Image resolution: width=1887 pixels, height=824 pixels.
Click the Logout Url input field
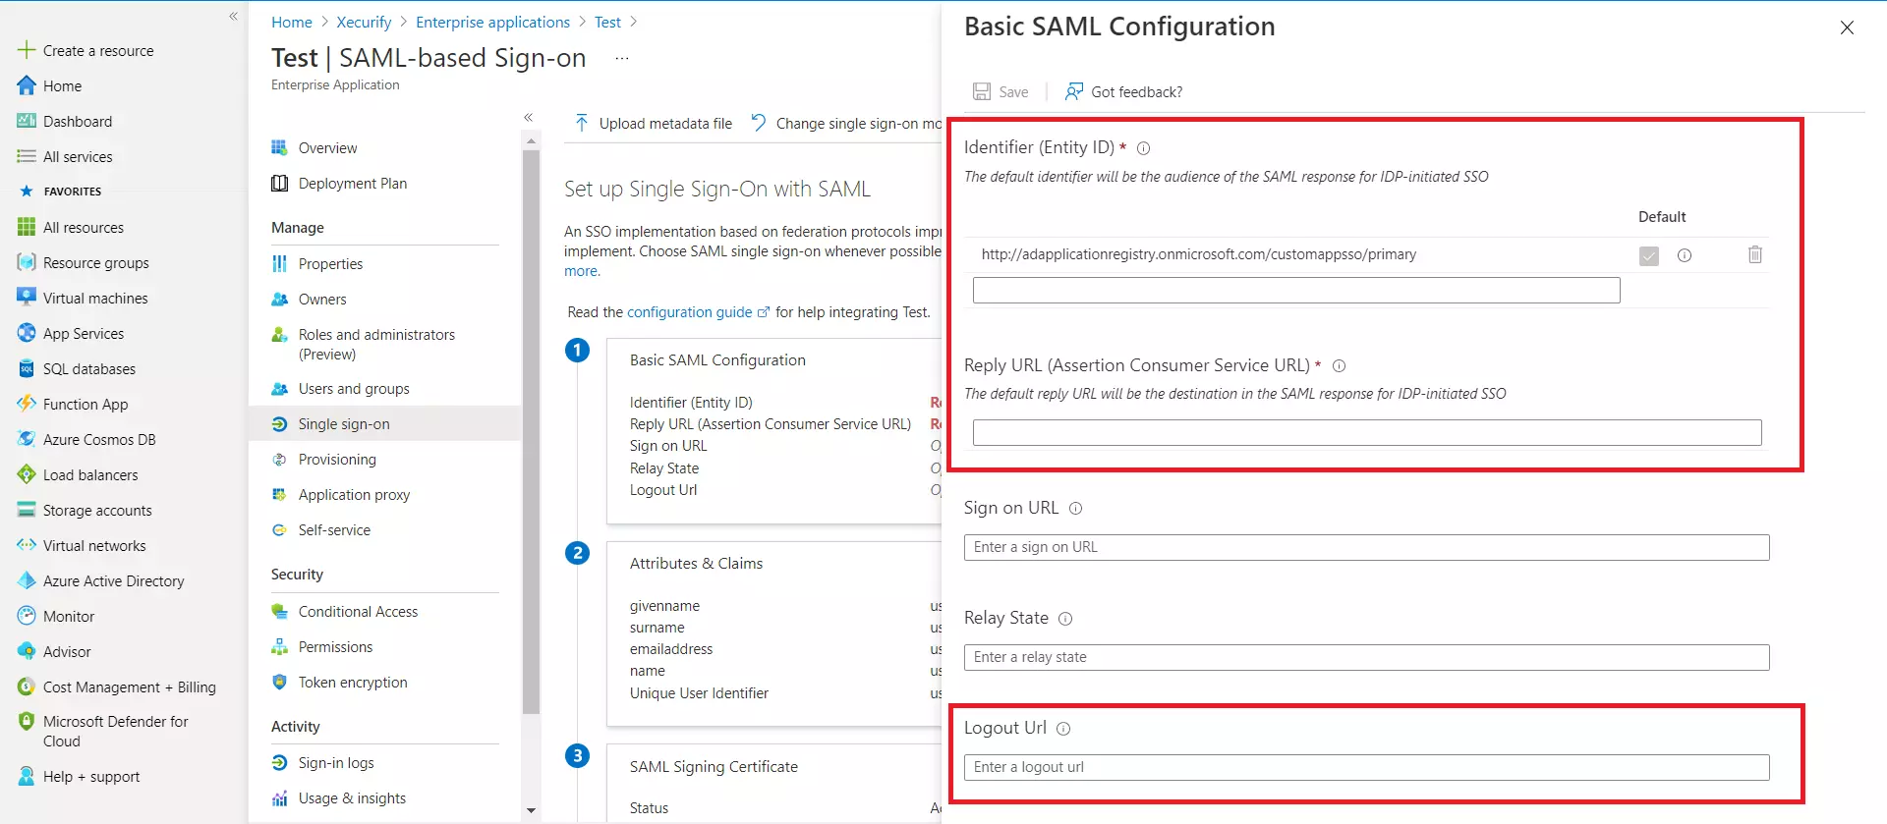(1366, 767)
